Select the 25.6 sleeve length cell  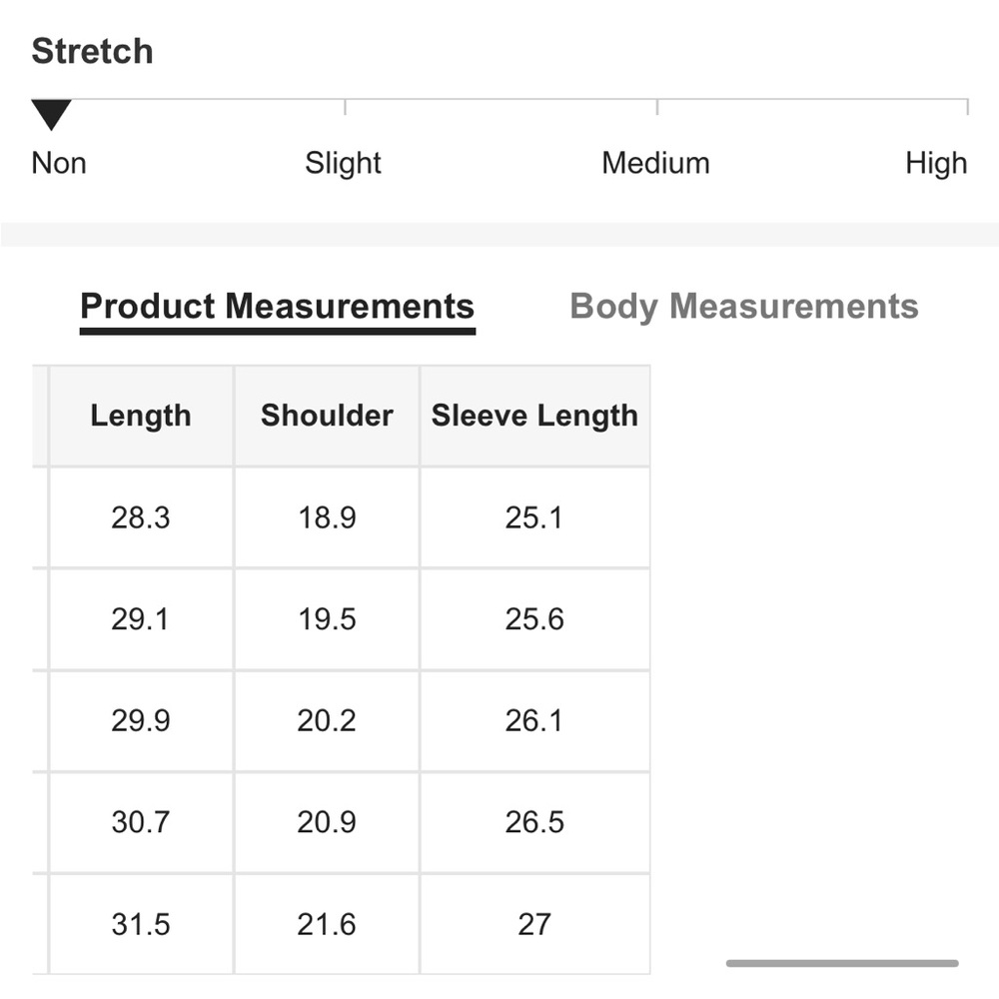click(534, 619)
